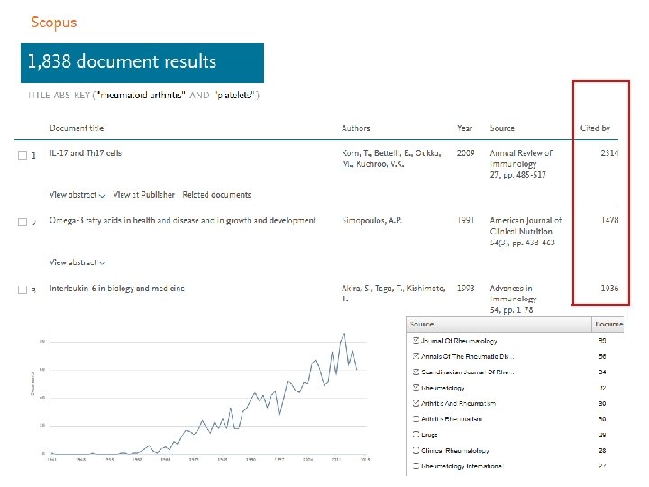
Task: Open author list Korn, T., Bettelli, E., Oukka
Action: (x=391, y=158)
